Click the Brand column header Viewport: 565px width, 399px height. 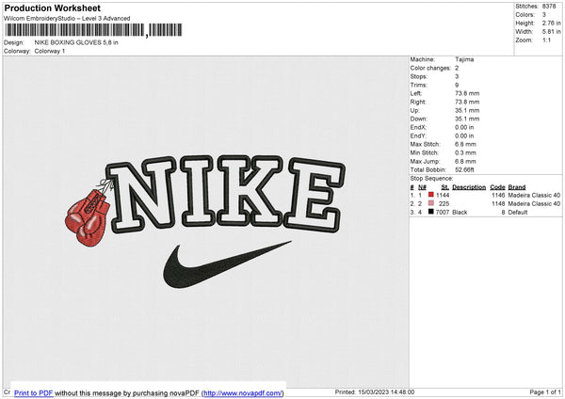(x=517, y=187)
